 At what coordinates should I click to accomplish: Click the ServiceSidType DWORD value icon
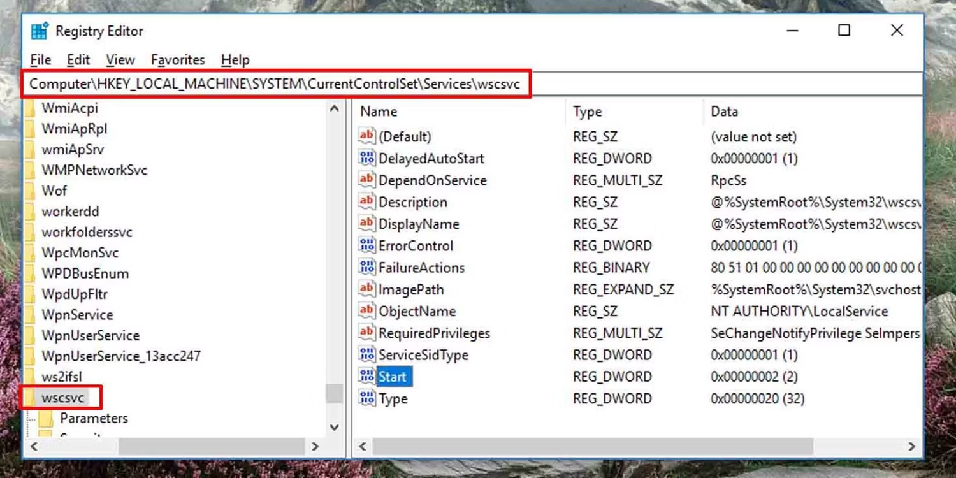tap(367, 355)
